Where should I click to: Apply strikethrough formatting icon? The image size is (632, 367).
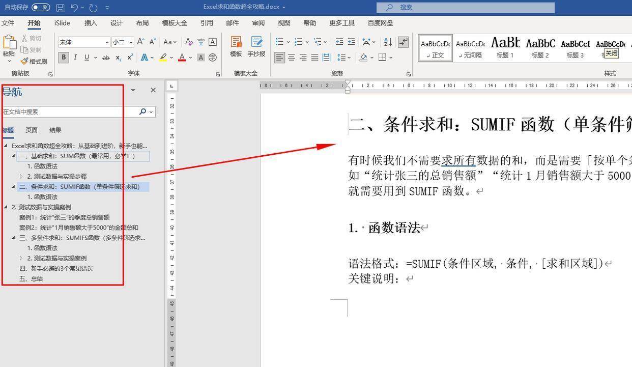coord(106,58)
